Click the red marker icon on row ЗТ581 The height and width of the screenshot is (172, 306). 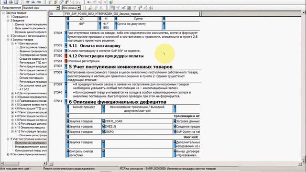pyautogui.click(x=66, y=61)
